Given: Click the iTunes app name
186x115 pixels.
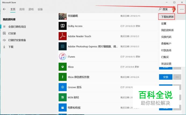Looking at the screenshot, I should pos(71,57).
